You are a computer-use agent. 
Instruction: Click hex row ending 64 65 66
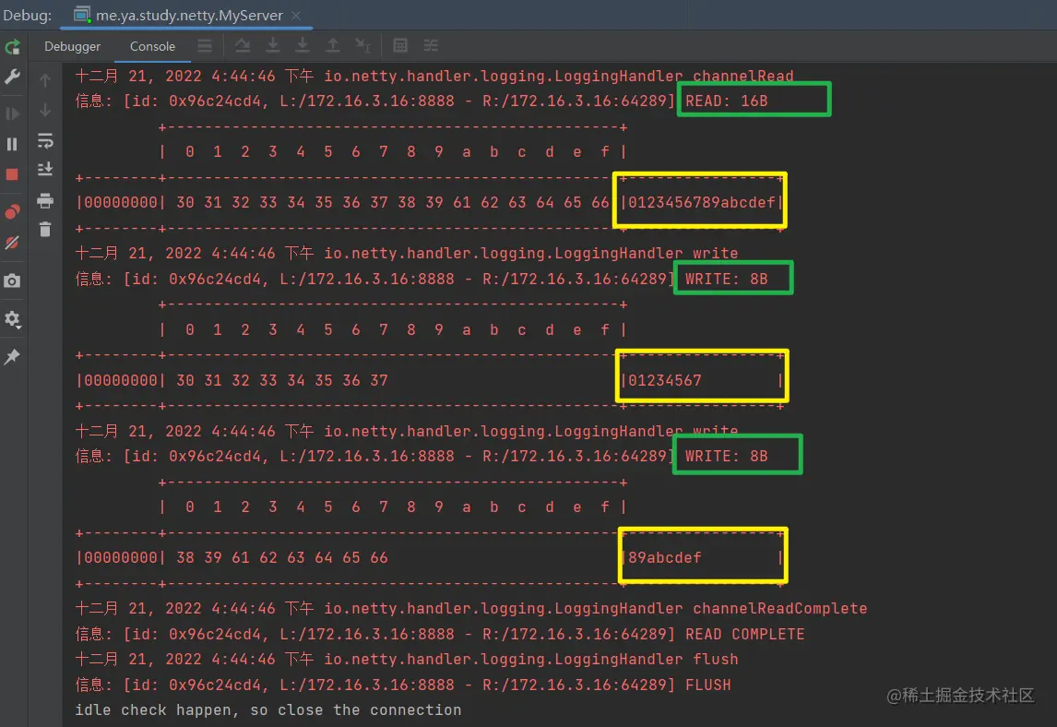coord(392,202)
